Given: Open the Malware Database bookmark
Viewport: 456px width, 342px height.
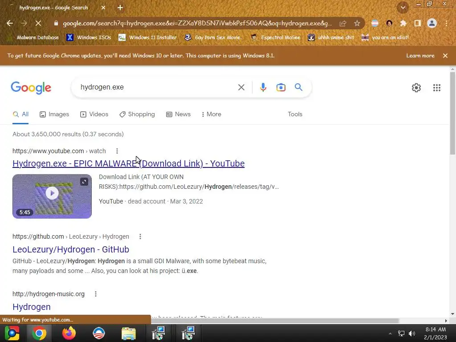Looking at the screenshot, I should [x=33, y=37].
